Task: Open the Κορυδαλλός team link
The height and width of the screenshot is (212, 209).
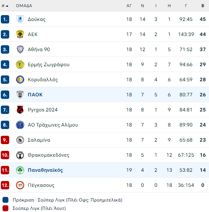Action: point(43,80)
